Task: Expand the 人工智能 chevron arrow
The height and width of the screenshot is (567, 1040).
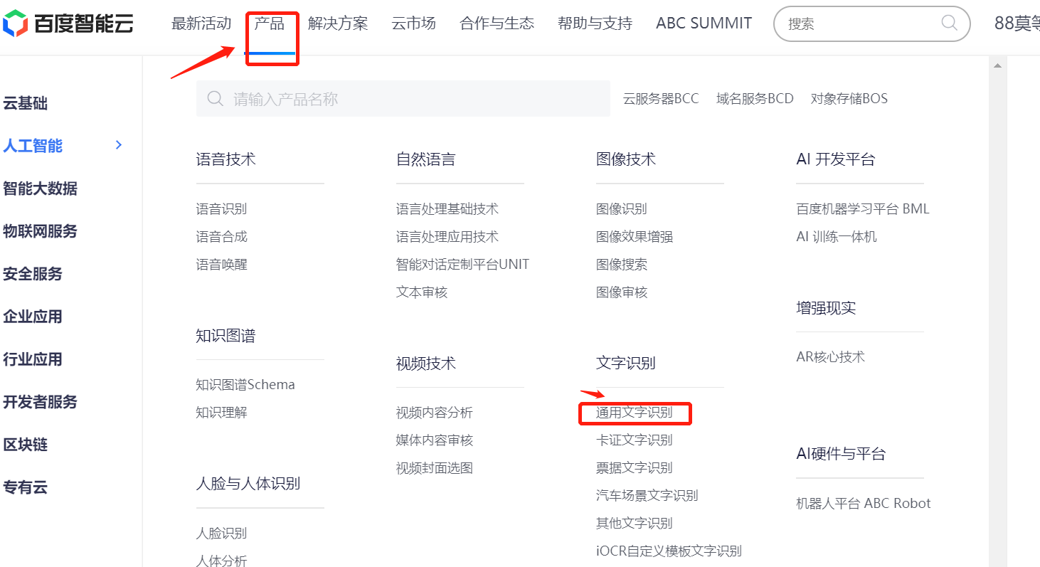Action: point(119,145)
